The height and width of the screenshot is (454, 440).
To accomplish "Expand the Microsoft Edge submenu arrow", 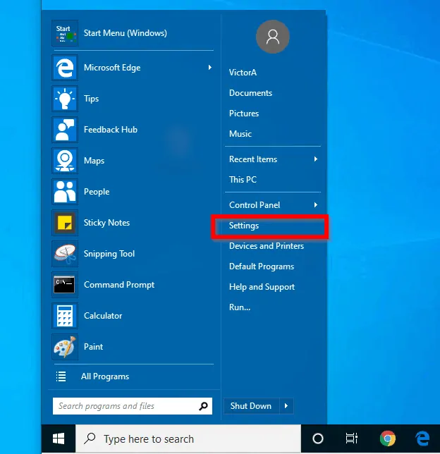I will 209,68.
